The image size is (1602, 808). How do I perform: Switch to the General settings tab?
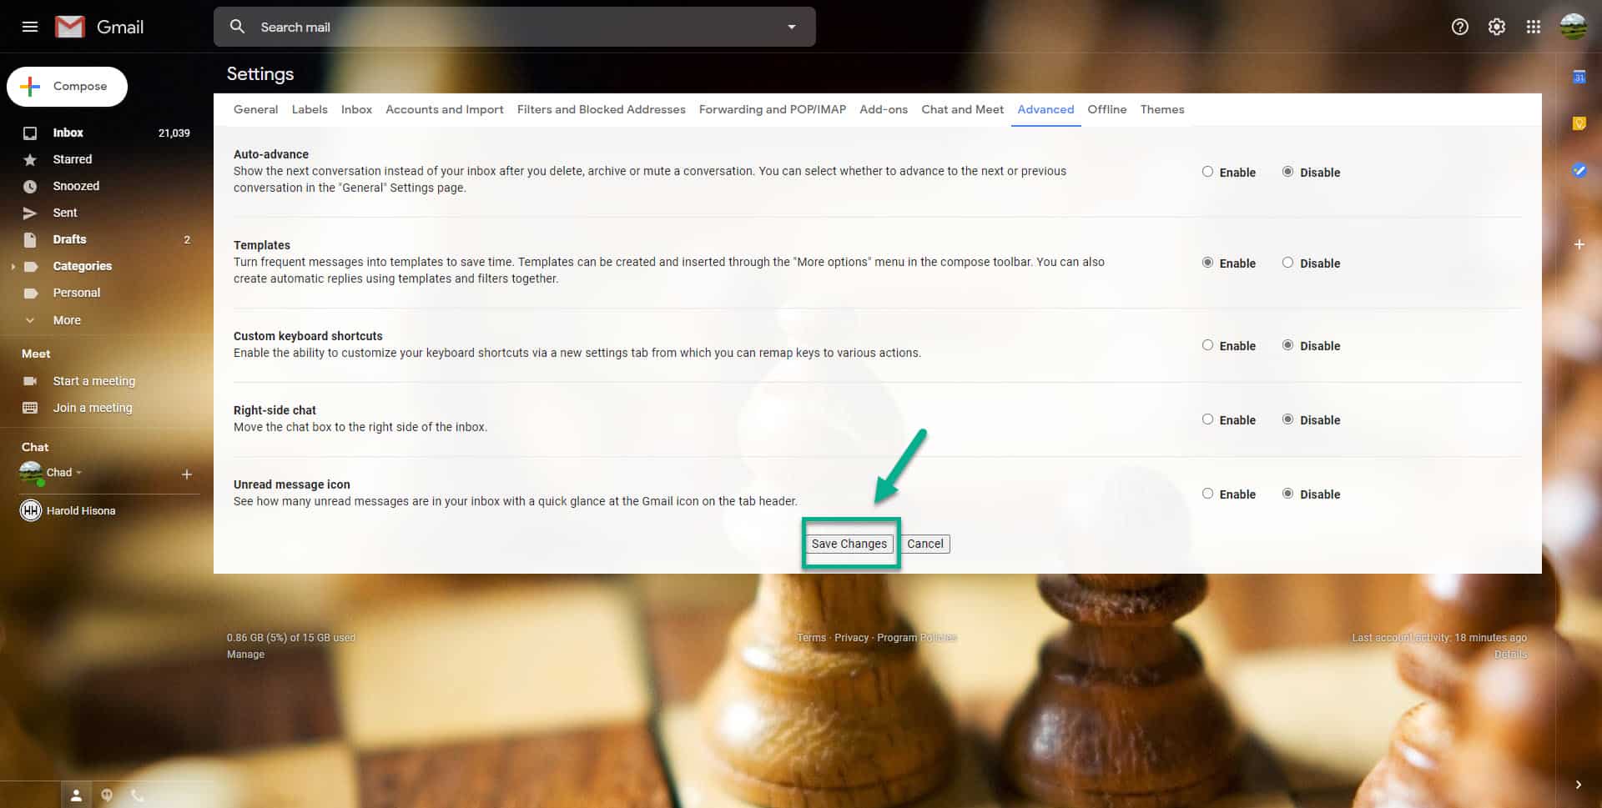click(255, 109)
